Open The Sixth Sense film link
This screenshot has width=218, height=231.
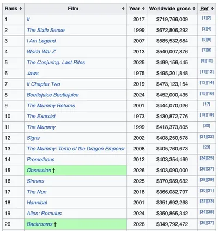click(x=46, y=30)
